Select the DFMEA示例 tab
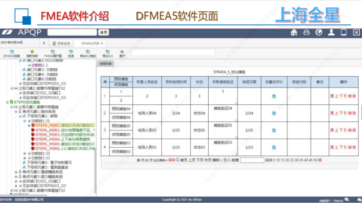This screenshot has height=203, width=362. (90, 43)
